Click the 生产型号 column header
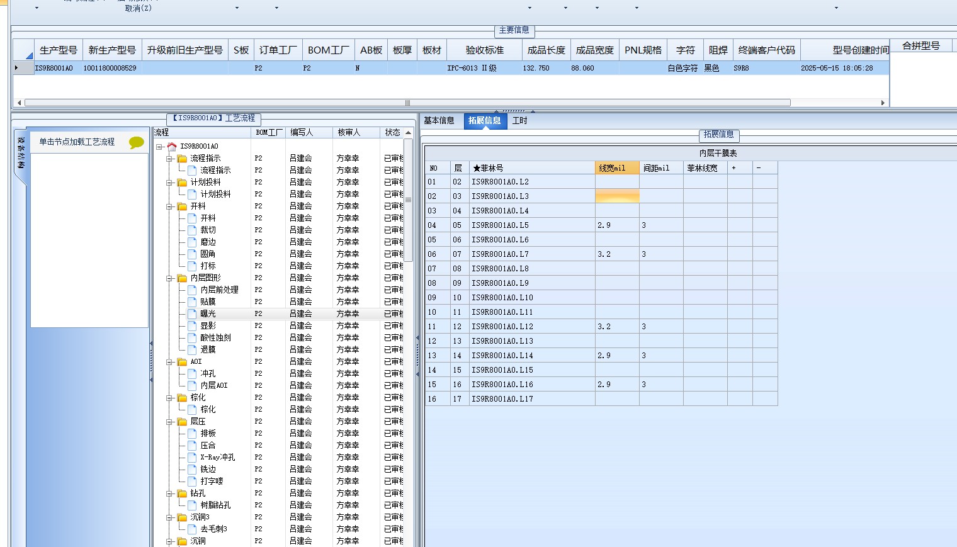 point(59,50)
